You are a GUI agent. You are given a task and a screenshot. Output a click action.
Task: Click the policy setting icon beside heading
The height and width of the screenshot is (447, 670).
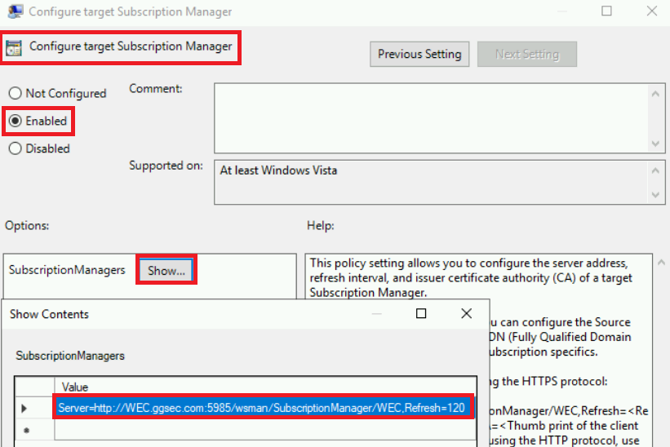14,48
